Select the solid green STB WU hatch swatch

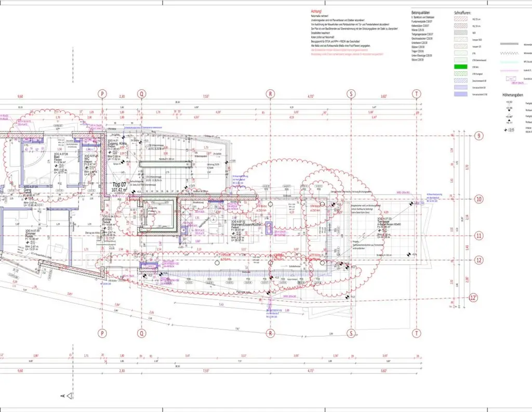coord(460,67)
